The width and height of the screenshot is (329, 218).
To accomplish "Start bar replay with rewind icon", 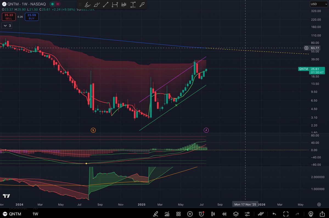I will (224, 214).
